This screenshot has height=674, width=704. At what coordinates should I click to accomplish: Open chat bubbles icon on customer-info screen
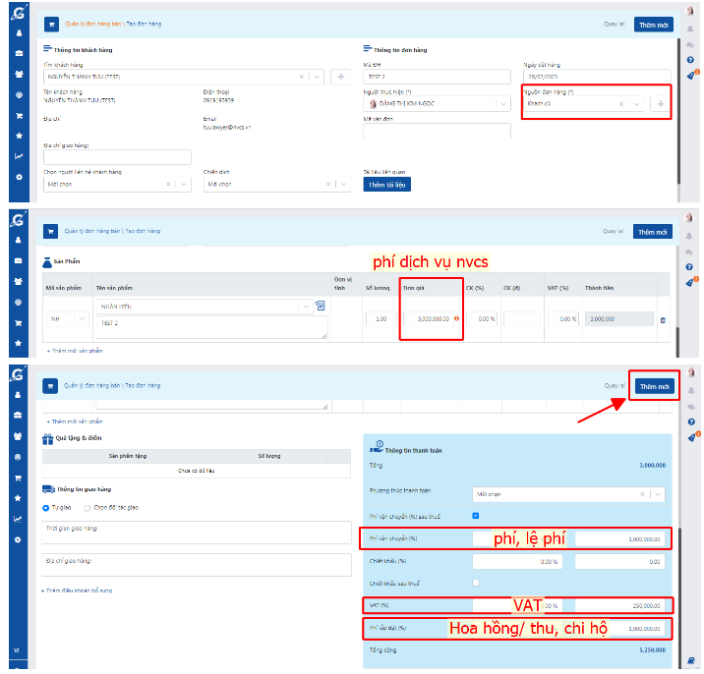click(x=690, y=45)
